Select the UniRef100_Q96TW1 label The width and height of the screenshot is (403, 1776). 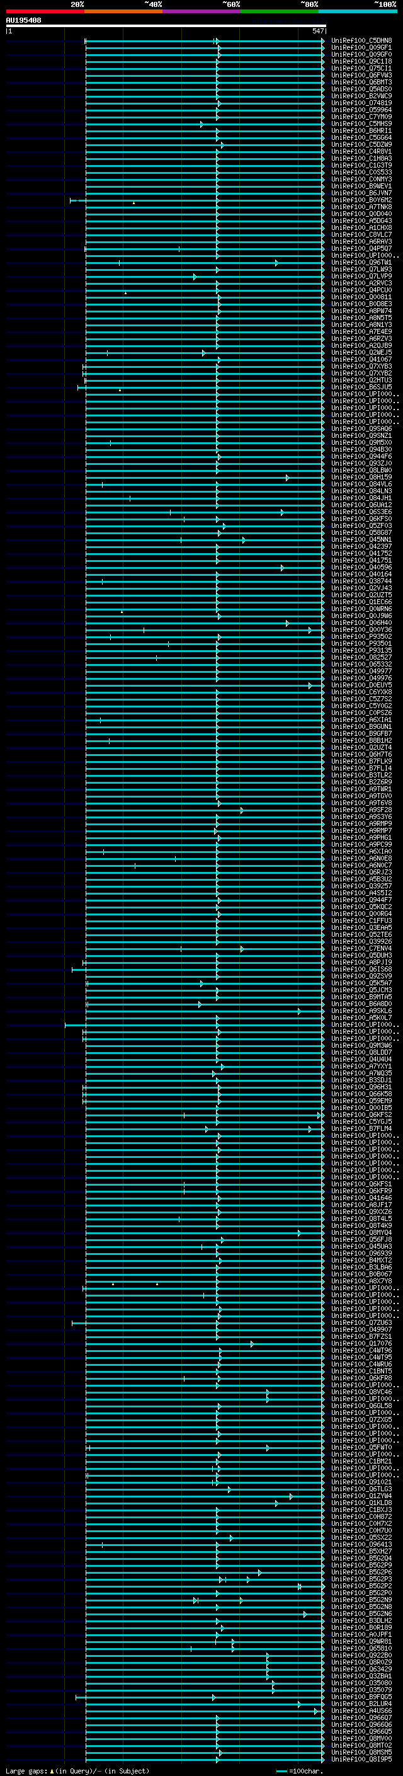tap(361, 262)
